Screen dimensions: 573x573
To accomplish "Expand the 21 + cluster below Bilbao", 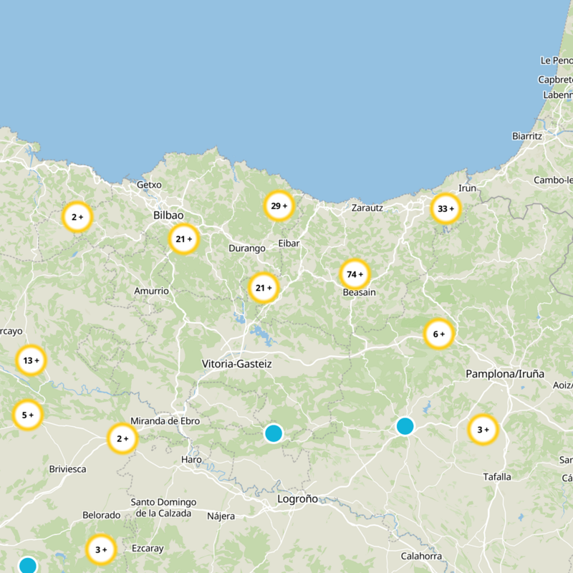I will pyautogui.click(x=184, y=239).
